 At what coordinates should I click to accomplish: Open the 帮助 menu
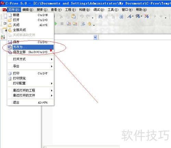coord(141,10)
